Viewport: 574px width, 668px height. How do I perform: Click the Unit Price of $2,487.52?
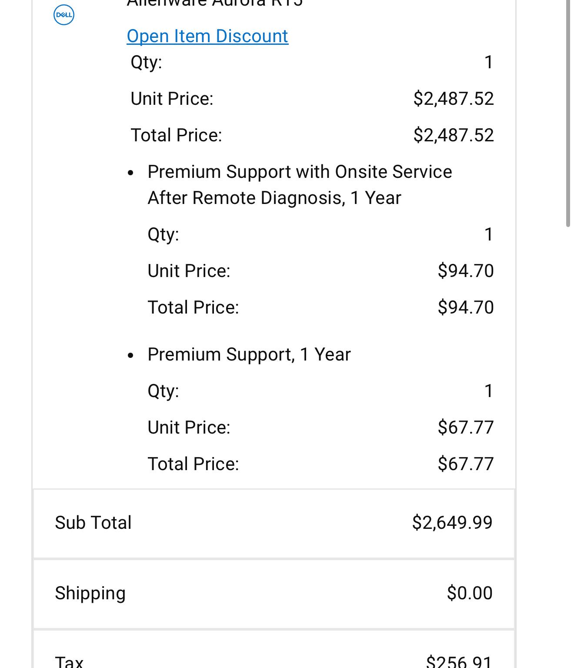tap(454, 98)
